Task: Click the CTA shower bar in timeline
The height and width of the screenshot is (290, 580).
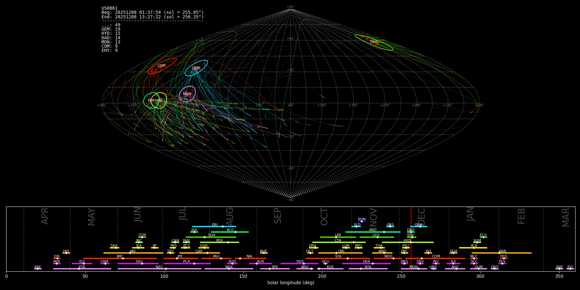Action: tap(339, 242)
